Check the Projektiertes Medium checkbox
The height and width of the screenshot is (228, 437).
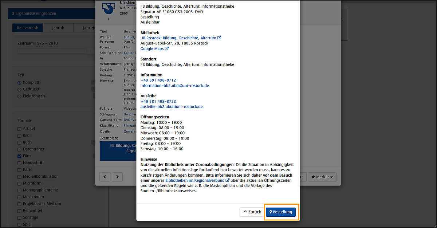coord(20,204)
